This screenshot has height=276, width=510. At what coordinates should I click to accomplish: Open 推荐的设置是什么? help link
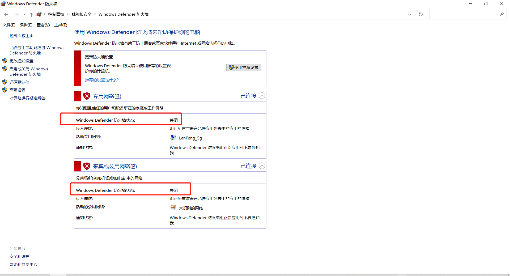(102, 80)
